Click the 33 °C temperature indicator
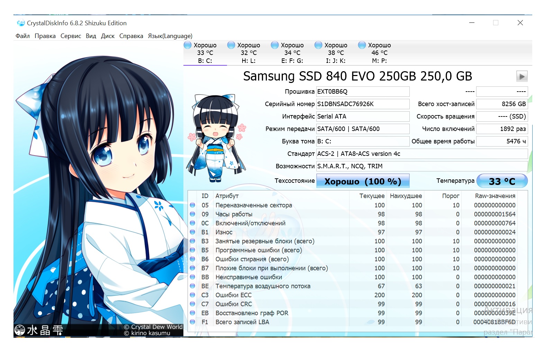The image size is (535, 347). 502,181
